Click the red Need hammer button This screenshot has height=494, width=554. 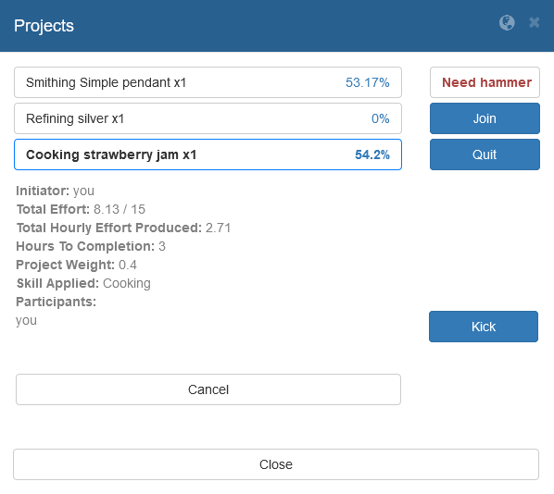pyautogui.click(x=485, y=82)
